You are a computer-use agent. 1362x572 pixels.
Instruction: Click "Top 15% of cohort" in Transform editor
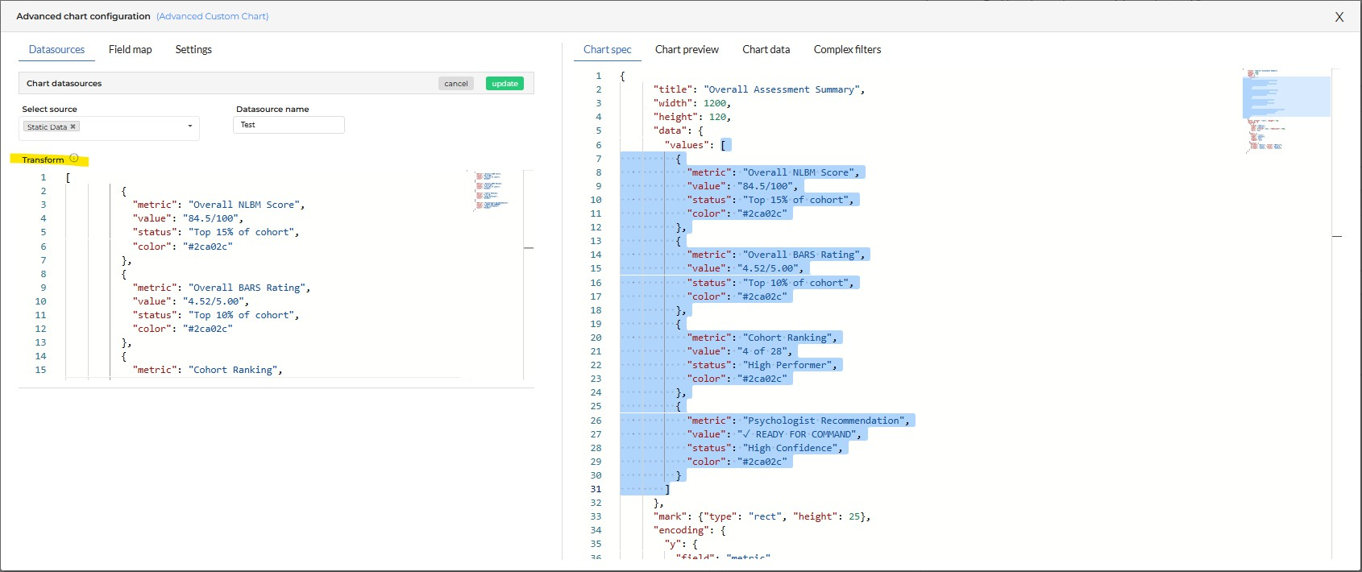[x=241, y=232]
